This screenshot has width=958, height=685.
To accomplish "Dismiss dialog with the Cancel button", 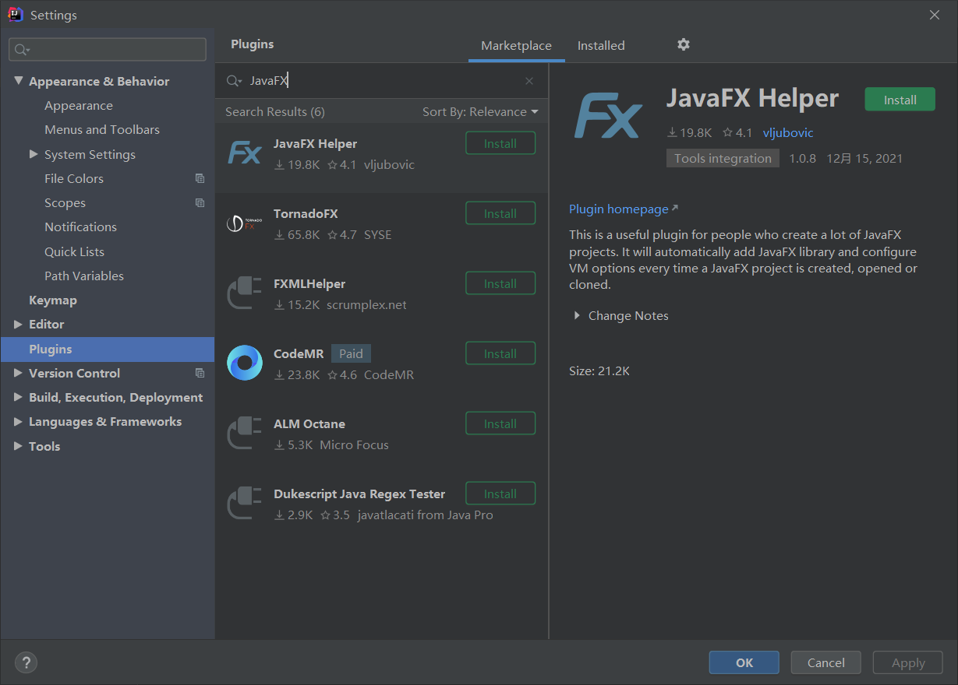I will pyautogui.click(x=825, y=662).
